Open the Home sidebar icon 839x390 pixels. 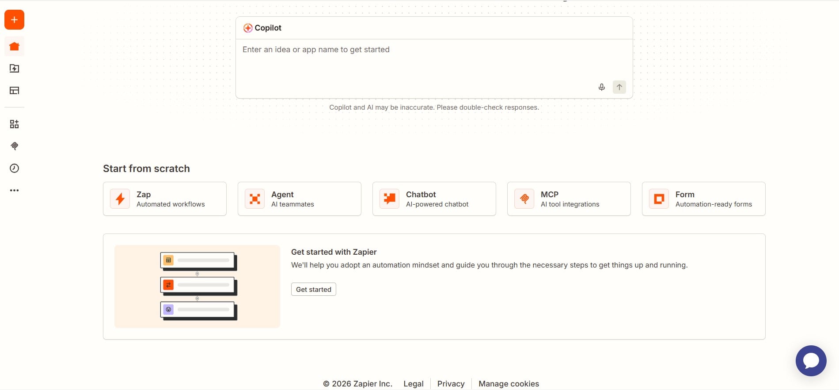click(x=14, y=46)
